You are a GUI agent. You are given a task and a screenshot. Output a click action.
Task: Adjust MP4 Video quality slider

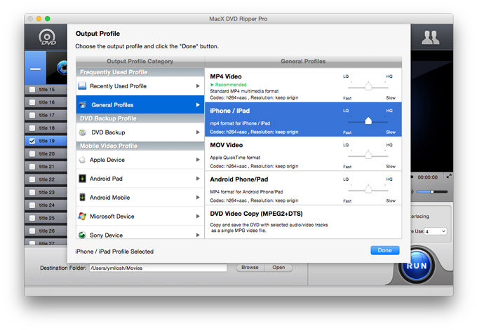368,87
